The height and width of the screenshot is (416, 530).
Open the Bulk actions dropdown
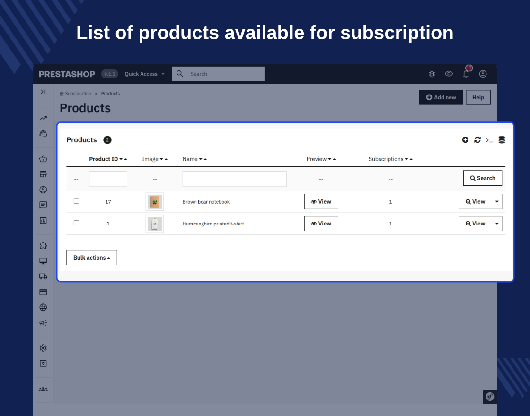pos(92,258)
